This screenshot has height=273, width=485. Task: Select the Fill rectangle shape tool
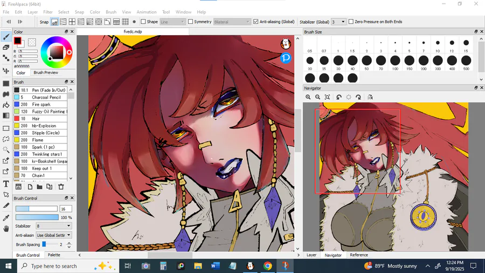[6, 84]
